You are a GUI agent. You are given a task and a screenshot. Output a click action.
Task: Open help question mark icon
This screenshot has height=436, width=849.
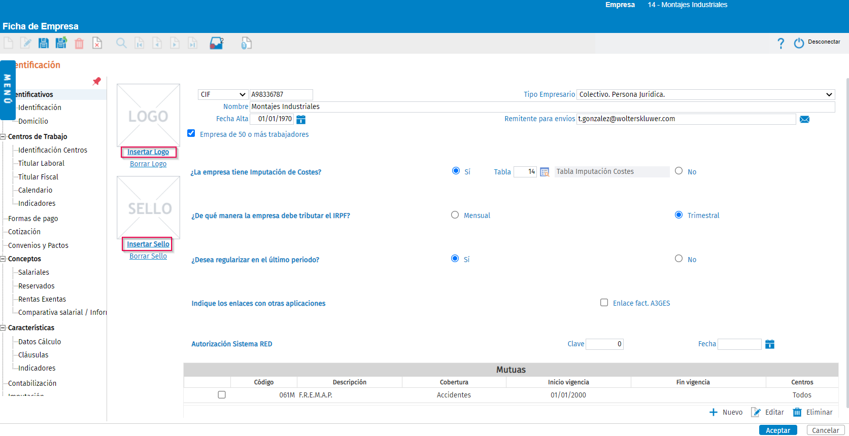coord(780,43)
